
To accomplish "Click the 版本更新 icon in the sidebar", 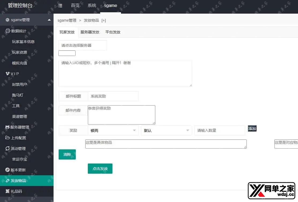I will pyautogui.click(x=7, y=170).
